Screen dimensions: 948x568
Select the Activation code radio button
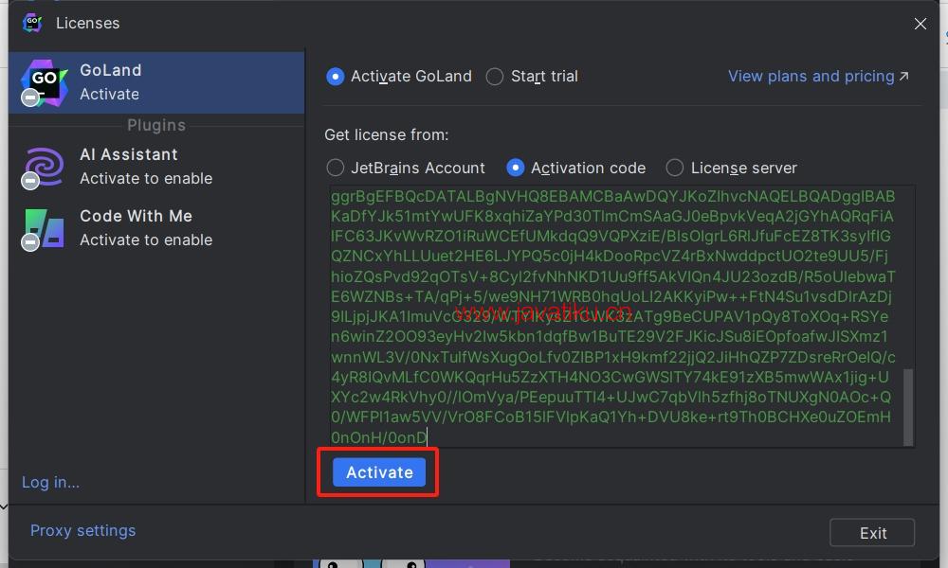pyautogui.click(x=515, y=168)
